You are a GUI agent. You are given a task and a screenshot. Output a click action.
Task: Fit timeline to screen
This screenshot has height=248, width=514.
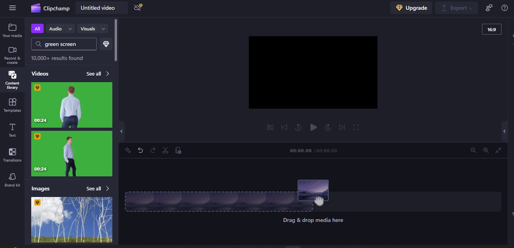(x=498, y=150)
